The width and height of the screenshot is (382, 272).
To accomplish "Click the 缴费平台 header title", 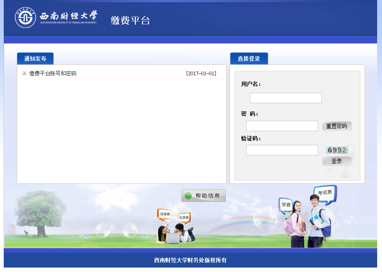I will [x=130, y=20].
